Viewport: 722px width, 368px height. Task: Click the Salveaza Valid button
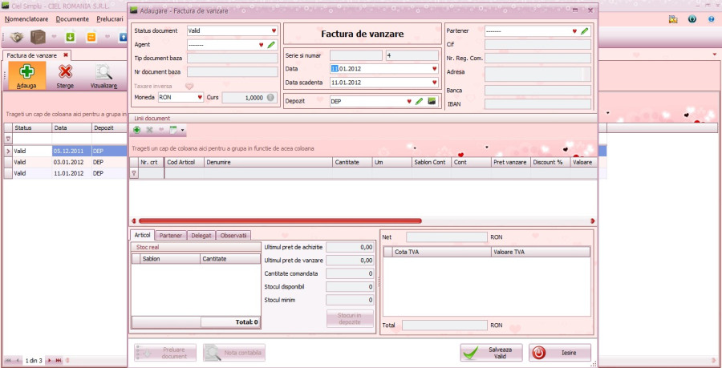[x=491, y=353]
